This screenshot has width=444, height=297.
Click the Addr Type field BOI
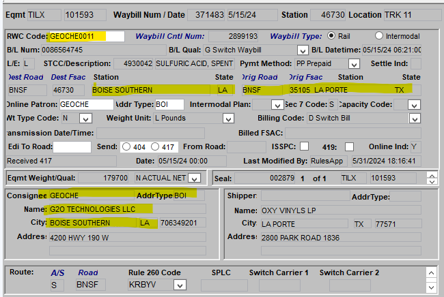coord(169,104)
